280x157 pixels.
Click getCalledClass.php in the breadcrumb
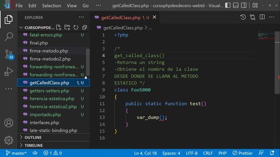coord(123,28)
